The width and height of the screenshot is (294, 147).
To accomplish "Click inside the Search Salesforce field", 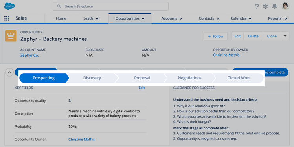I will point(110,6).
